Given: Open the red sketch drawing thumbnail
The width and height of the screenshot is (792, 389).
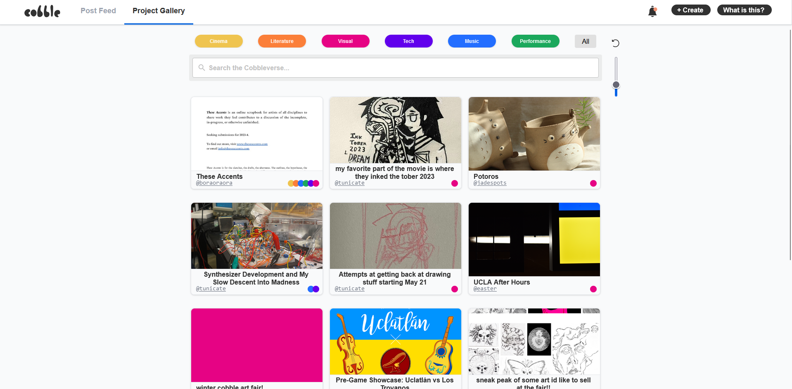Looking at the screenshot, I should 396,236.
